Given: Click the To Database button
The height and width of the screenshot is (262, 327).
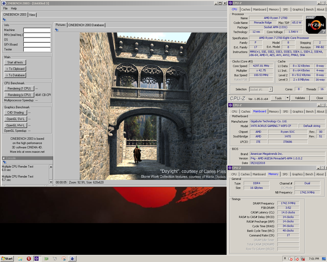Looking at the screenshot, I should click(15, 75).
